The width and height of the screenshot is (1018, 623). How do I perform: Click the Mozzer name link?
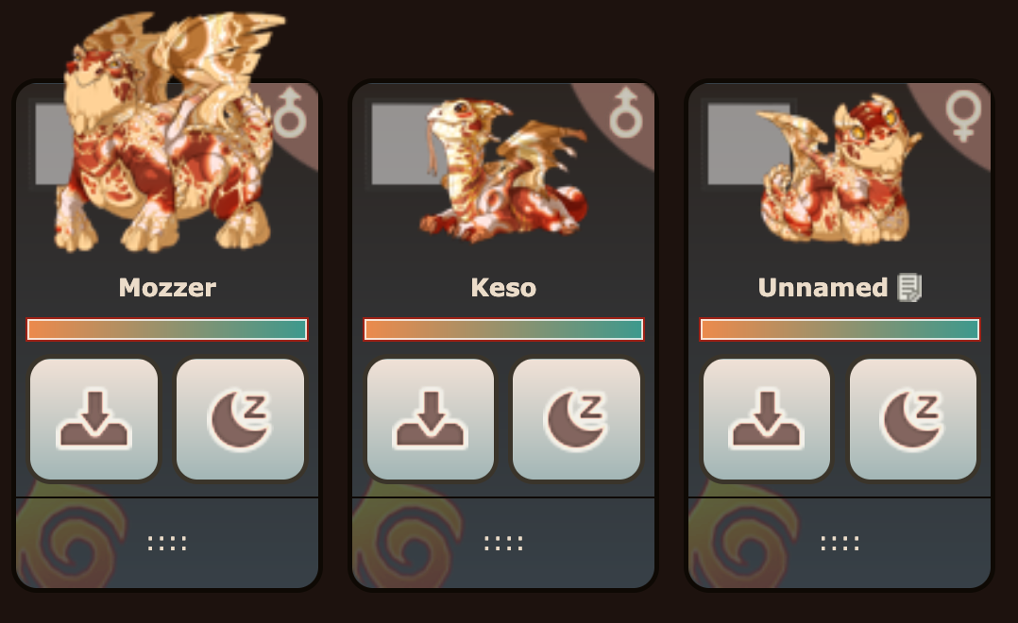point(167,288)
